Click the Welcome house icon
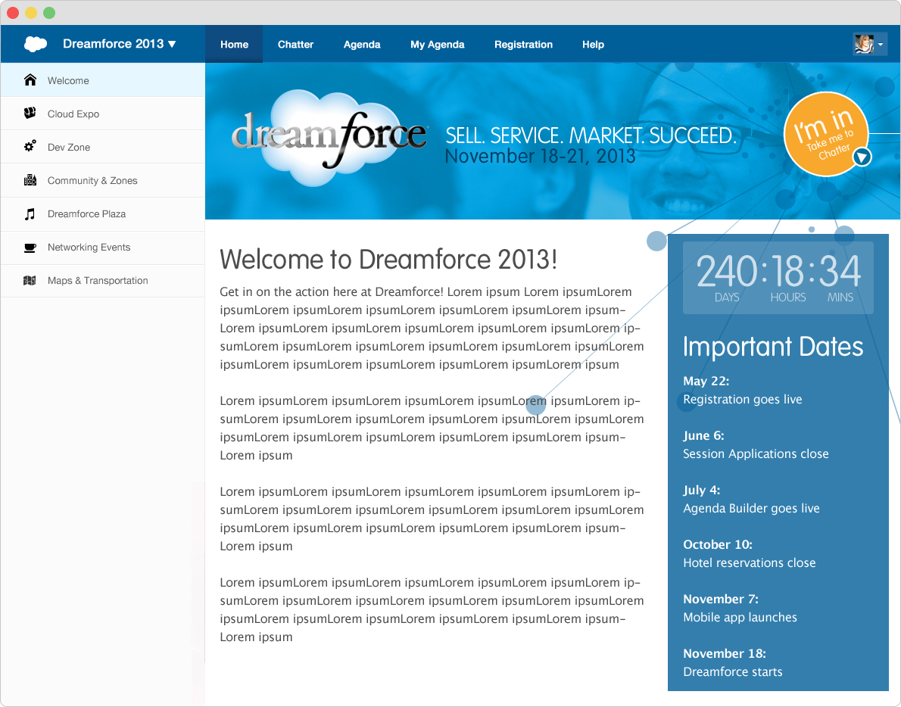Viewport: 901px width, 707px height. point(30,79)
